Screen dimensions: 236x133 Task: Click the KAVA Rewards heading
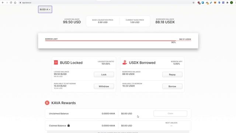click(63, 103)
